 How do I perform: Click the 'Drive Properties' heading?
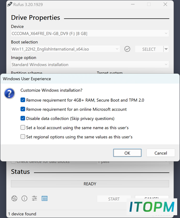pyautogui.click(x=35, y=18)
